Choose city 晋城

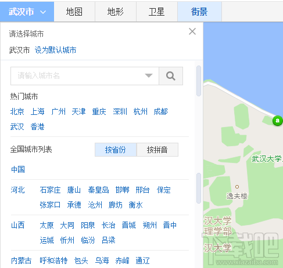(129, 225)
